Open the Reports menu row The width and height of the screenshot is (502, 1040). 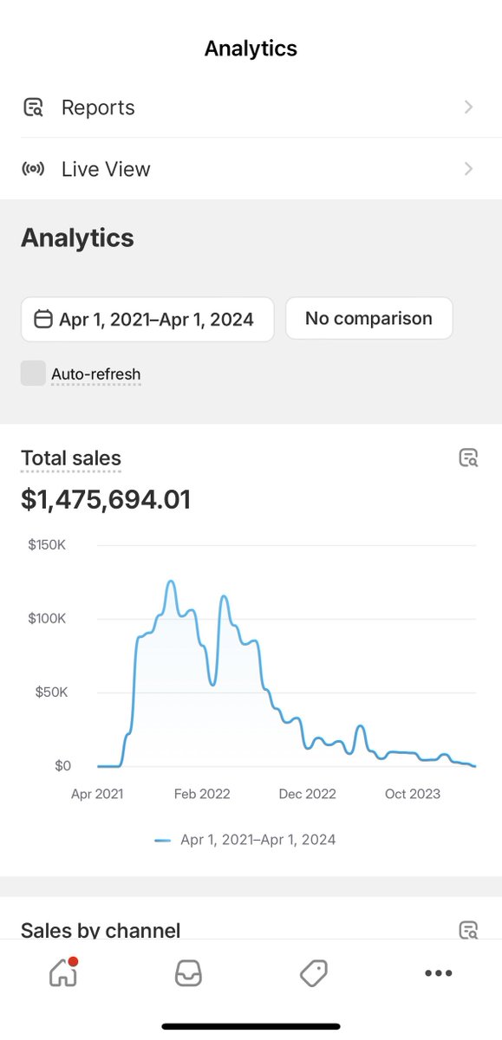click(251, 107)
